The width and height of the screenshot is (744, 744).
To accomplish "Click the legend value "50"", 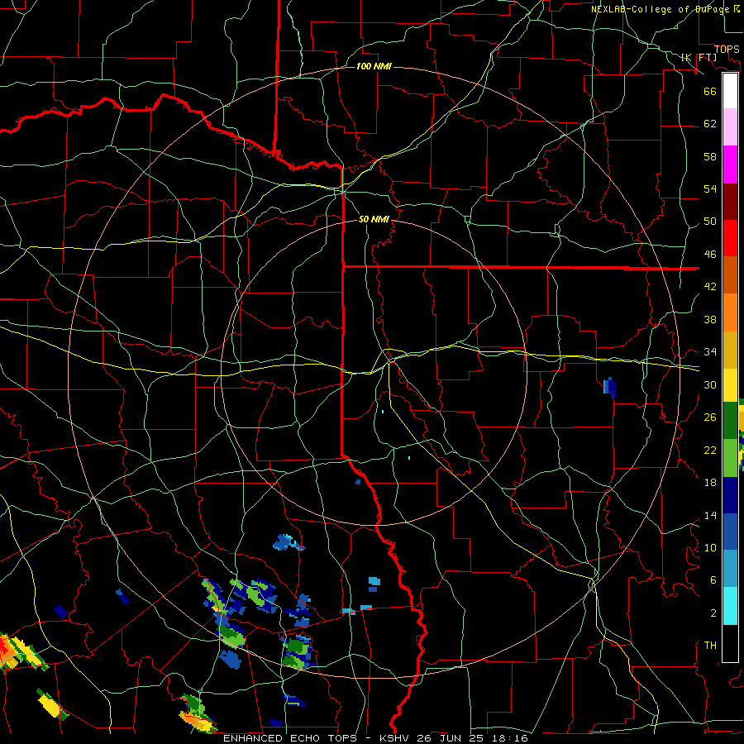I will point(710,222).
